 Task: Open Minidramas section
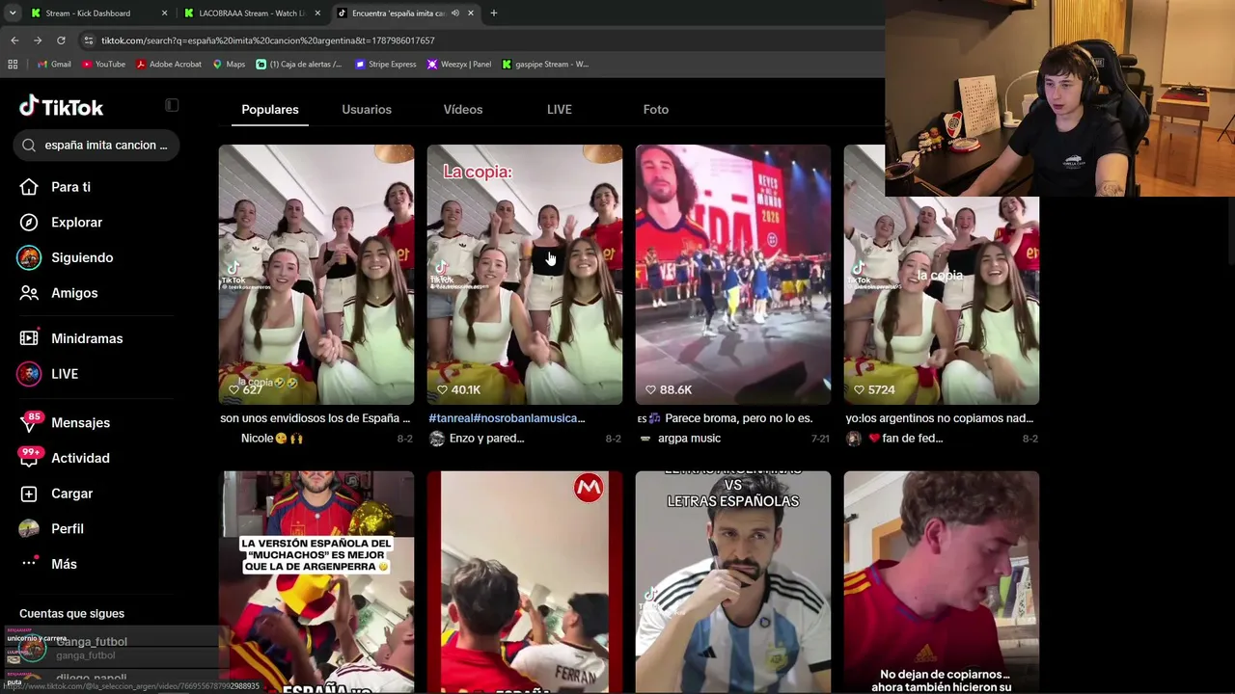[x=71, y=338]
